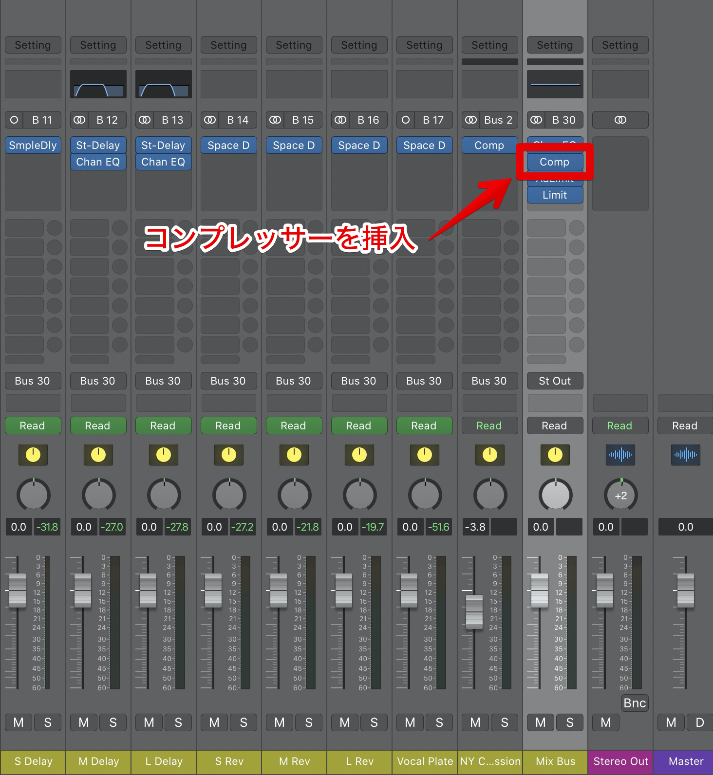Mute the S Delay channel
Image resolution: width=713 pixels, height=775 pixels.
[19, 722]
